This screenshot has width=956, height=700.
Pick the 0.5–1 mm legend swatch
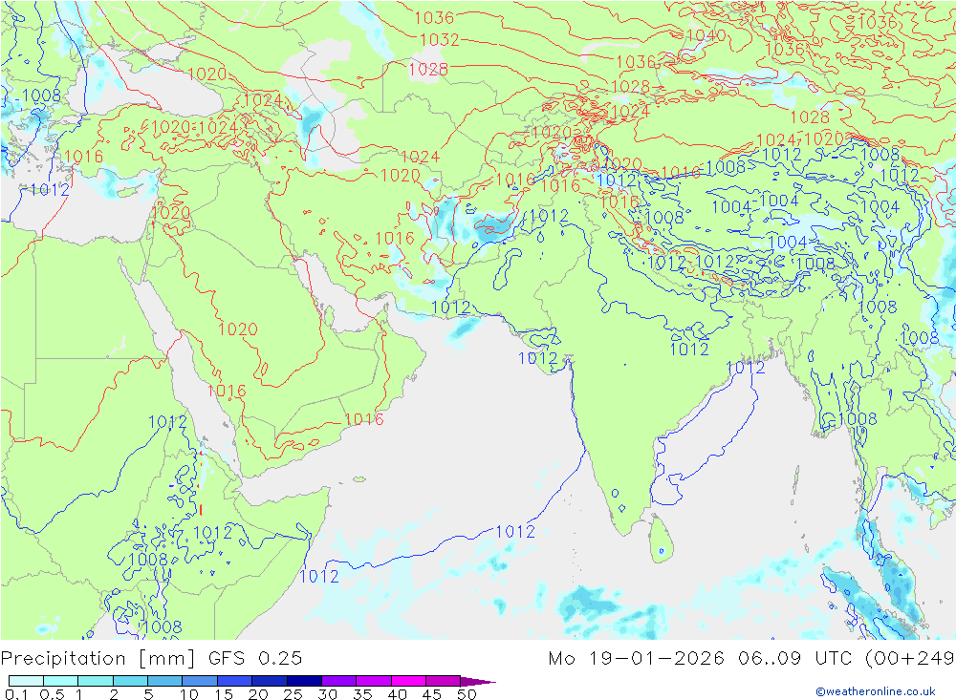click(x=61, y=681)
